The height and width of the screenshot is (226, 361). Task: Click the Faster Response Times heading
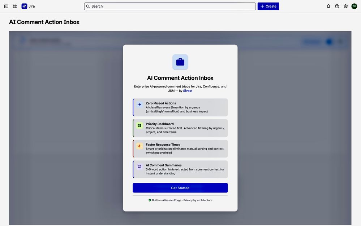[163, 145]
